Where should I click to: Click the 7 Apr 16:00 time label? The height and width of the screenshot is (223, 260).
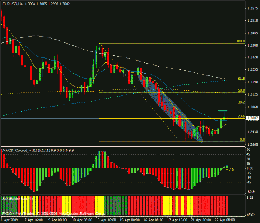(x=34, y=220)
